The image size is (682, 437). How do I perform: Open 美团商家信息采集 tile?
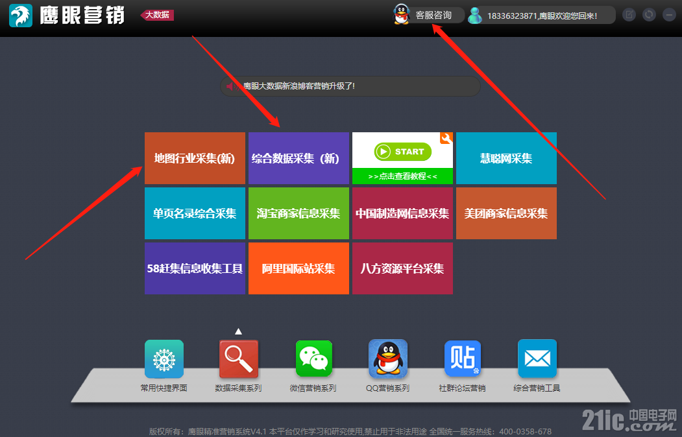click(506, 213)
